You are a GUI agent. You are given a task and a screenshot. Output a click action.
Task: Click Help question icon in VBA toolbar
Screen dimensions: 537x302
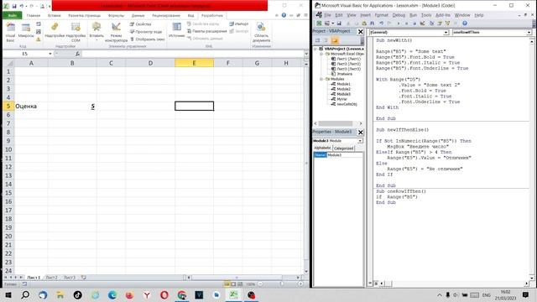coord(465,23)
